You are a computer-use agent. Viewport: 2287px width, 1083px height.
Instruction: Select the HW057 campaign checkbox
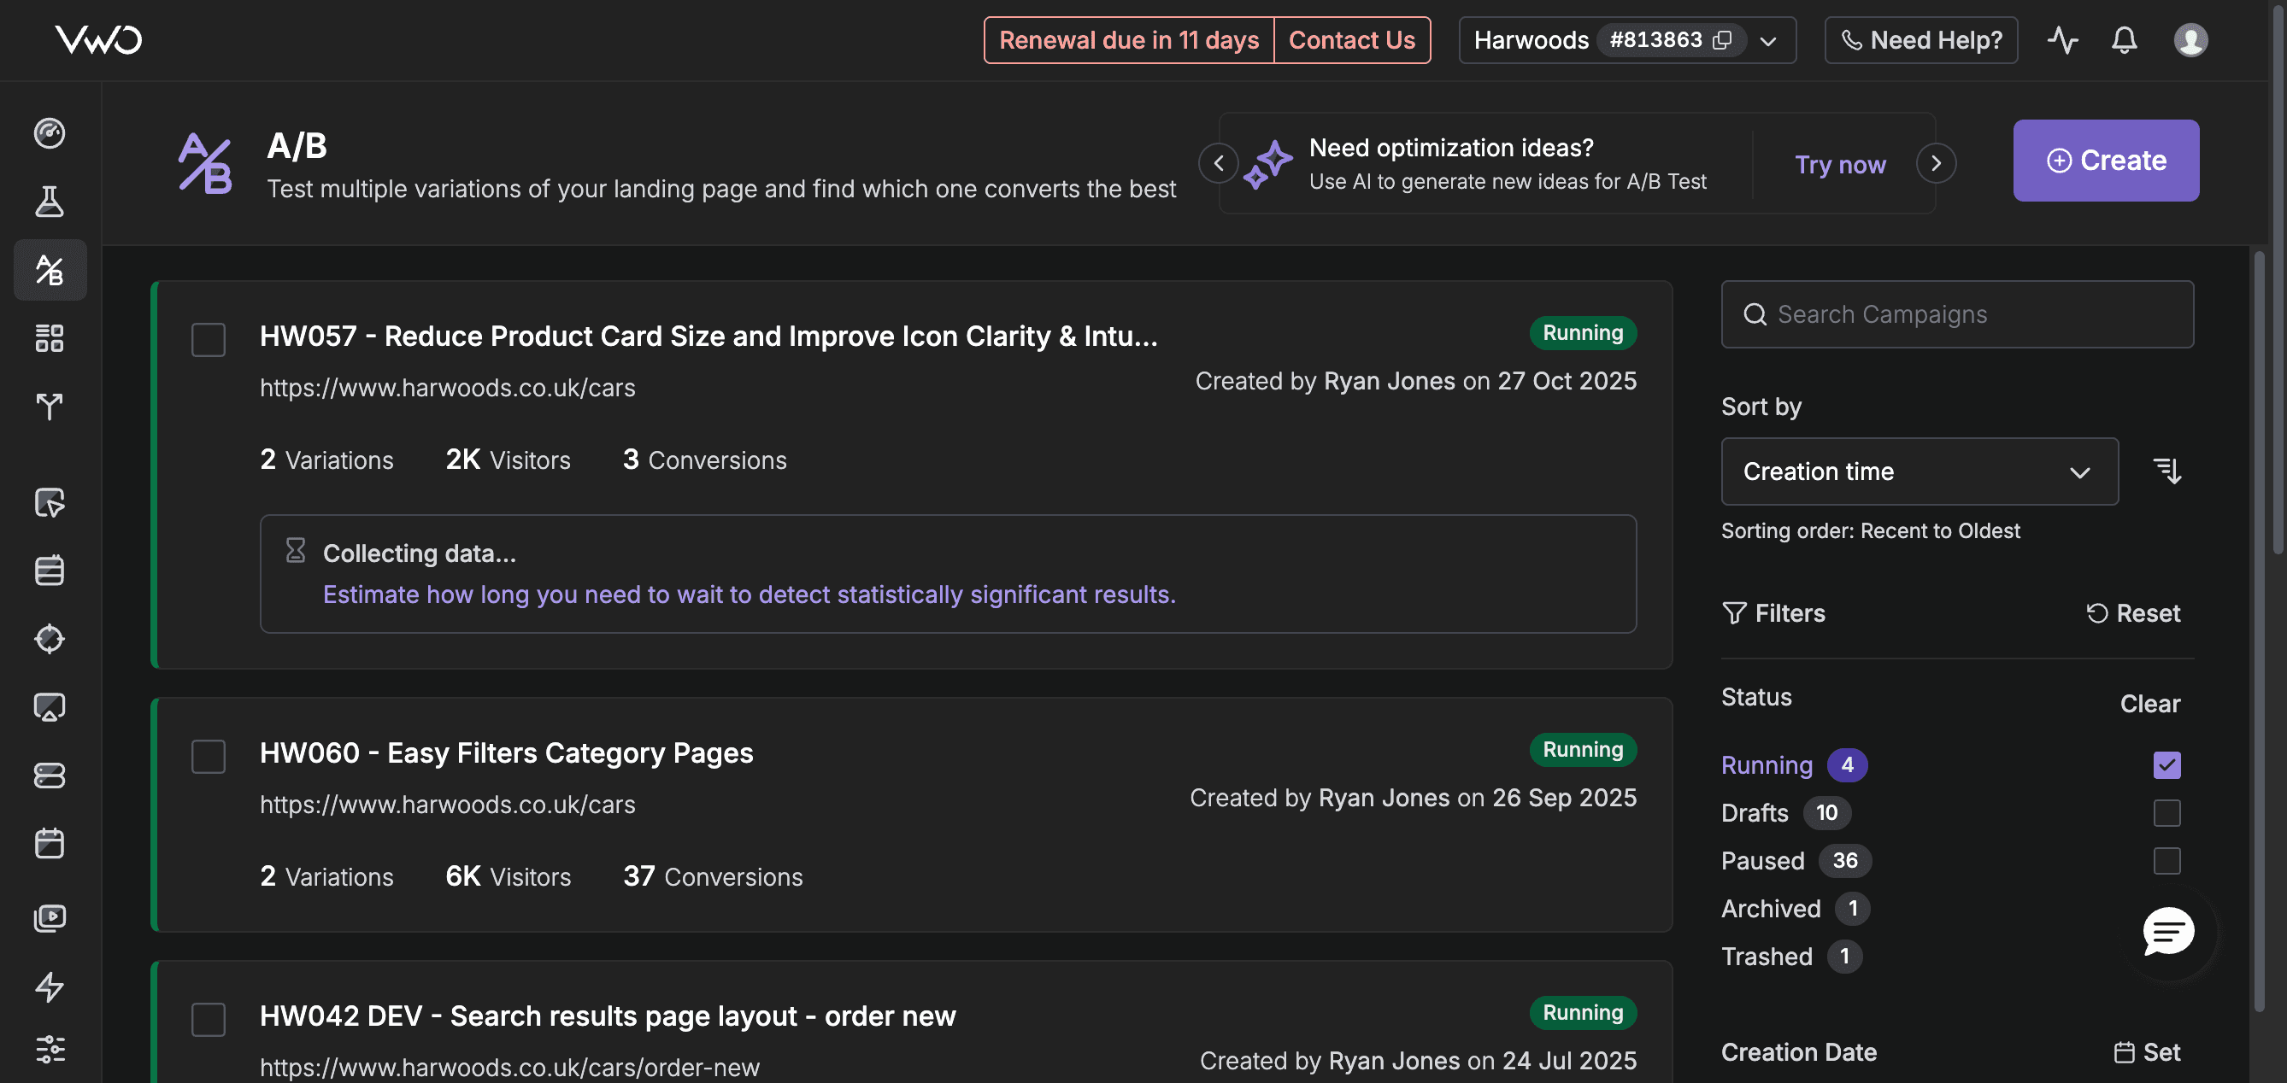click(209, 340)
